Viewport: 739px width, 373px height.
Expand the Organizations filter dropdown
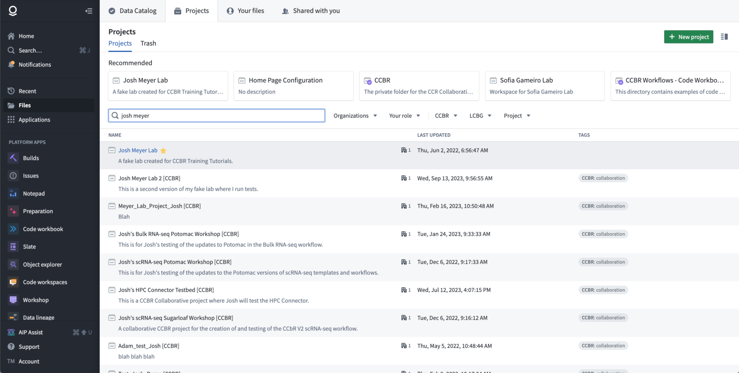pos(355,116)
